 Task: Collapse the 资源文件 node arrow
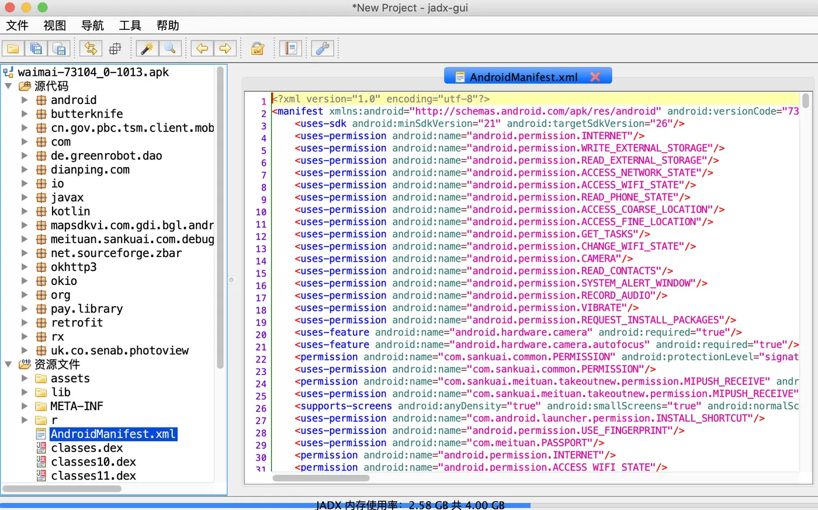[9, 364]
